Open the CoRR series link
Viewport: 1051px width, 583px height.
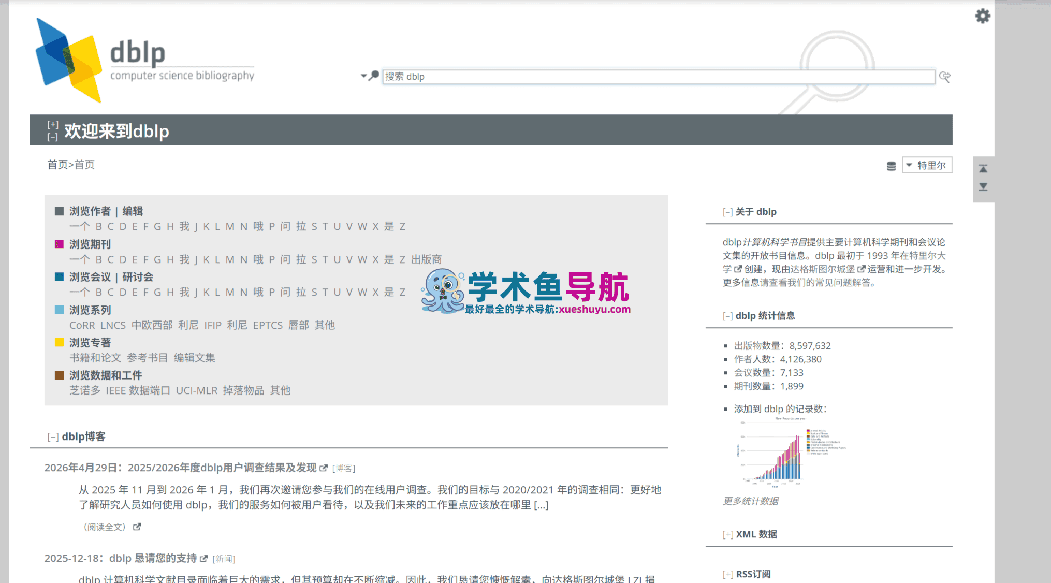(82, 325)
